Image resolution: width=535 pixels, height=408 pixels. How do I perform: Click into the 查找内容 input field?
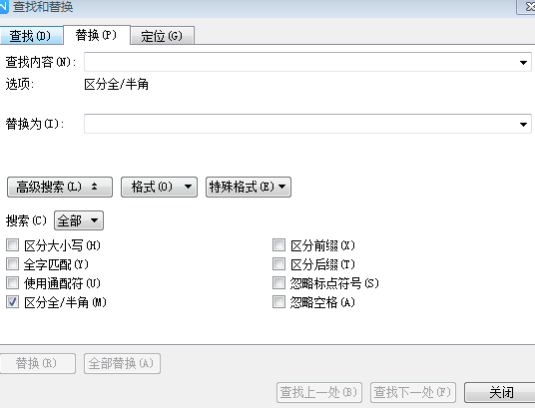click(x=300, y=62)
